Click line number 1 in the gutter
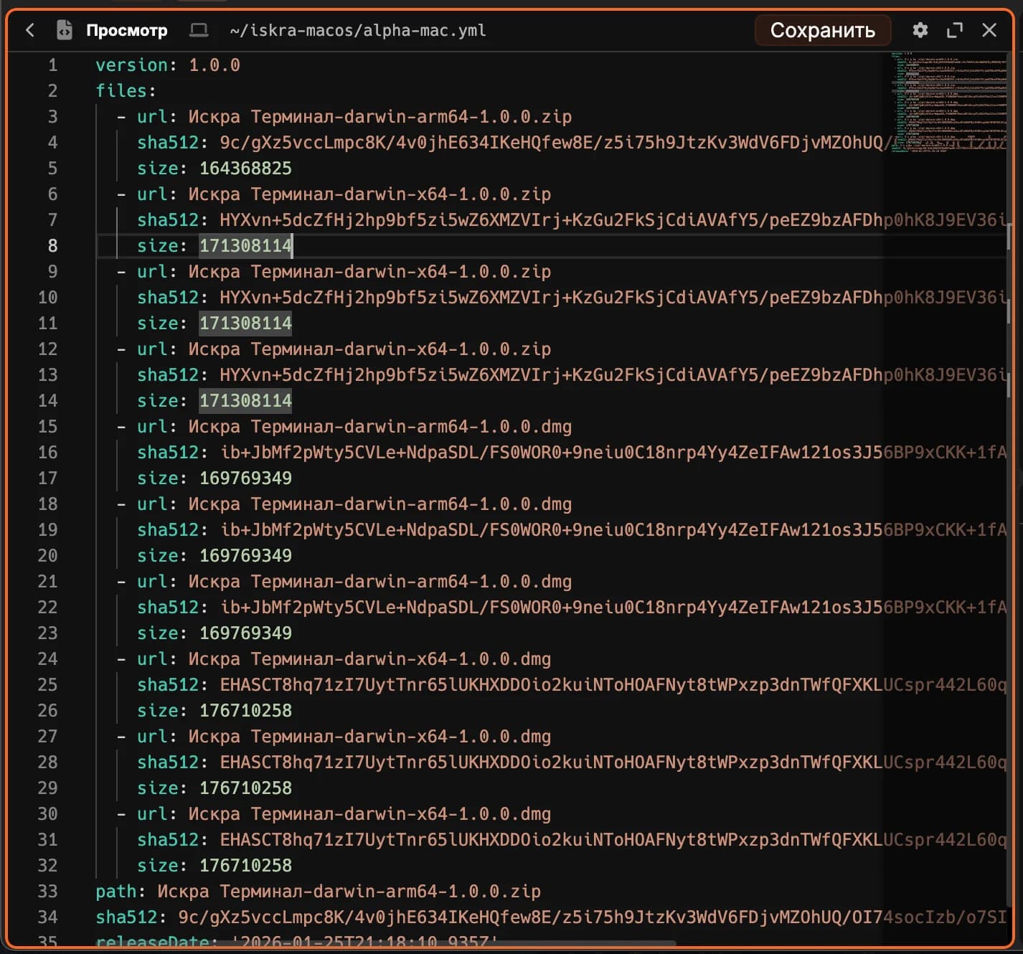Viewport: 1023px width, 954px height. 52,65
